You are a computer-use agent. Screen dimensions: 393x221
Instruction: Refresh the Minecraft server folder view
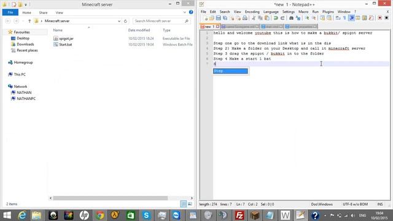125,21
